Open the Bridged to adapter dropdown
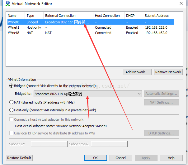 click(88, 94)
